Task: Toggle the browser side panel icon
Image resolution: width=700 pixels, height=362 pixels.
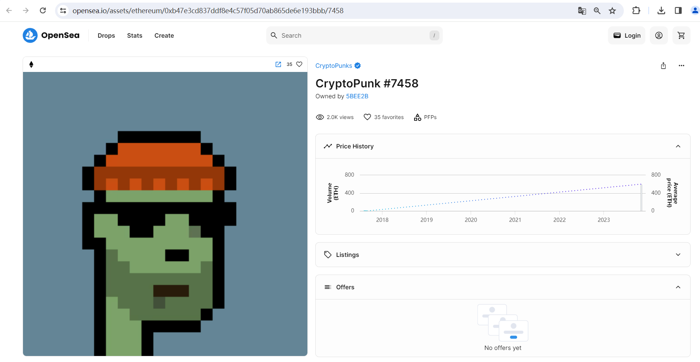Action: pyautogui.click(x=678, y=11)
